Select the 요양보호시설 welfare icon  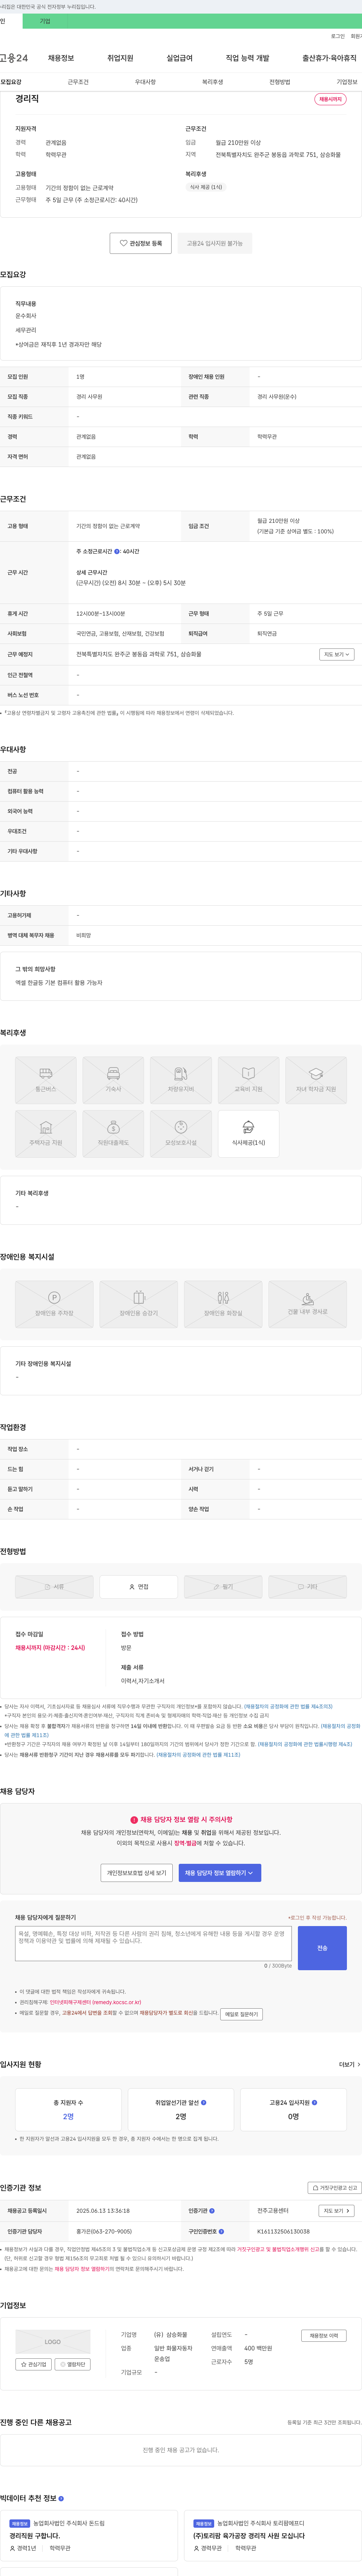(181, 1133)
